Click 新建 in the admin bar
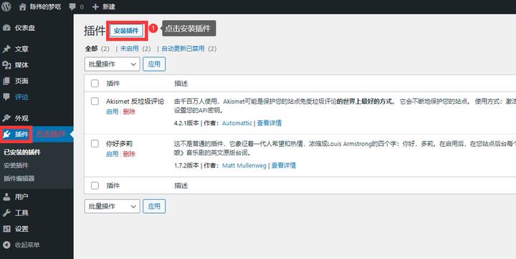516x259 pixels. (109, 7)
